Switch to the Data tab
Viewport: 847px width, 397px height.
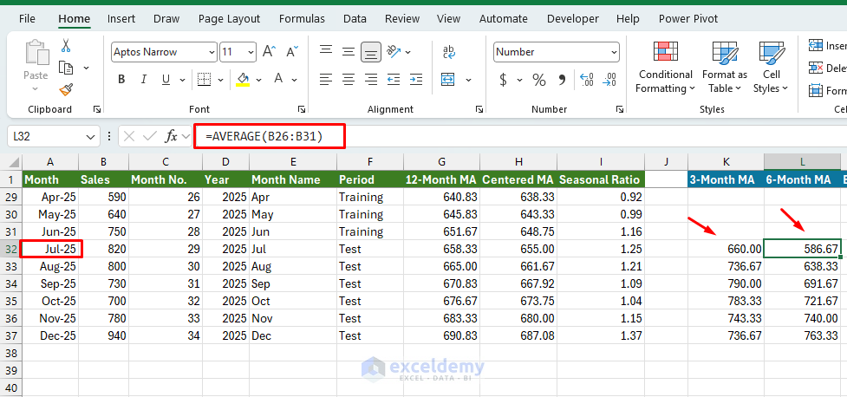pos(355,19)
